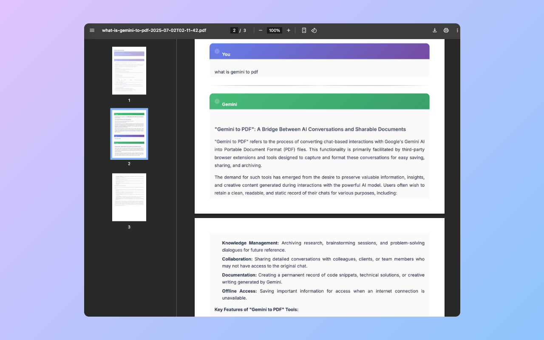Click the green 'Gemini' banner
The width and height of the screenshot is (544, 340).
coord(319,101)
